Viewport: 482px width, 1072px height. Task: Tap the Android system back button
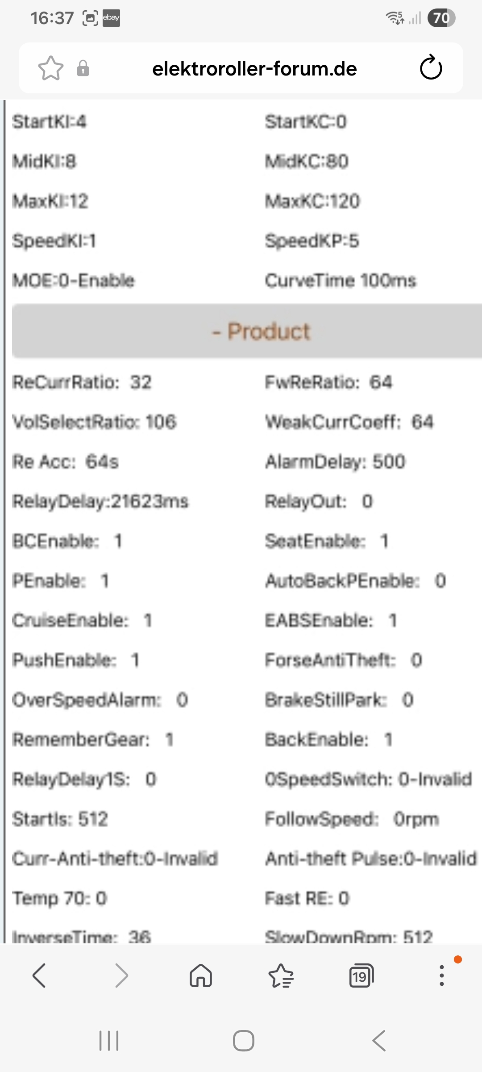coord(379,1041)
